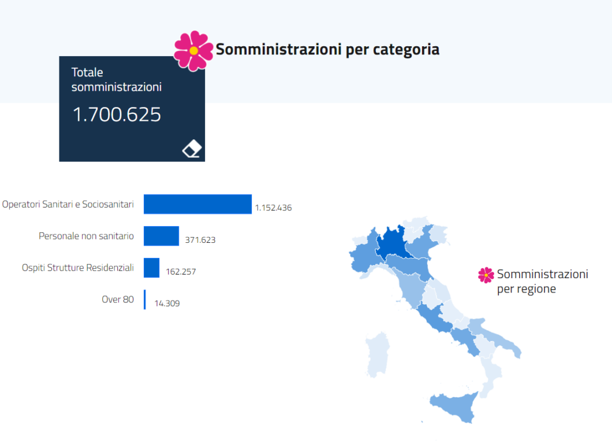Select the Puglia region on the map

495,335
